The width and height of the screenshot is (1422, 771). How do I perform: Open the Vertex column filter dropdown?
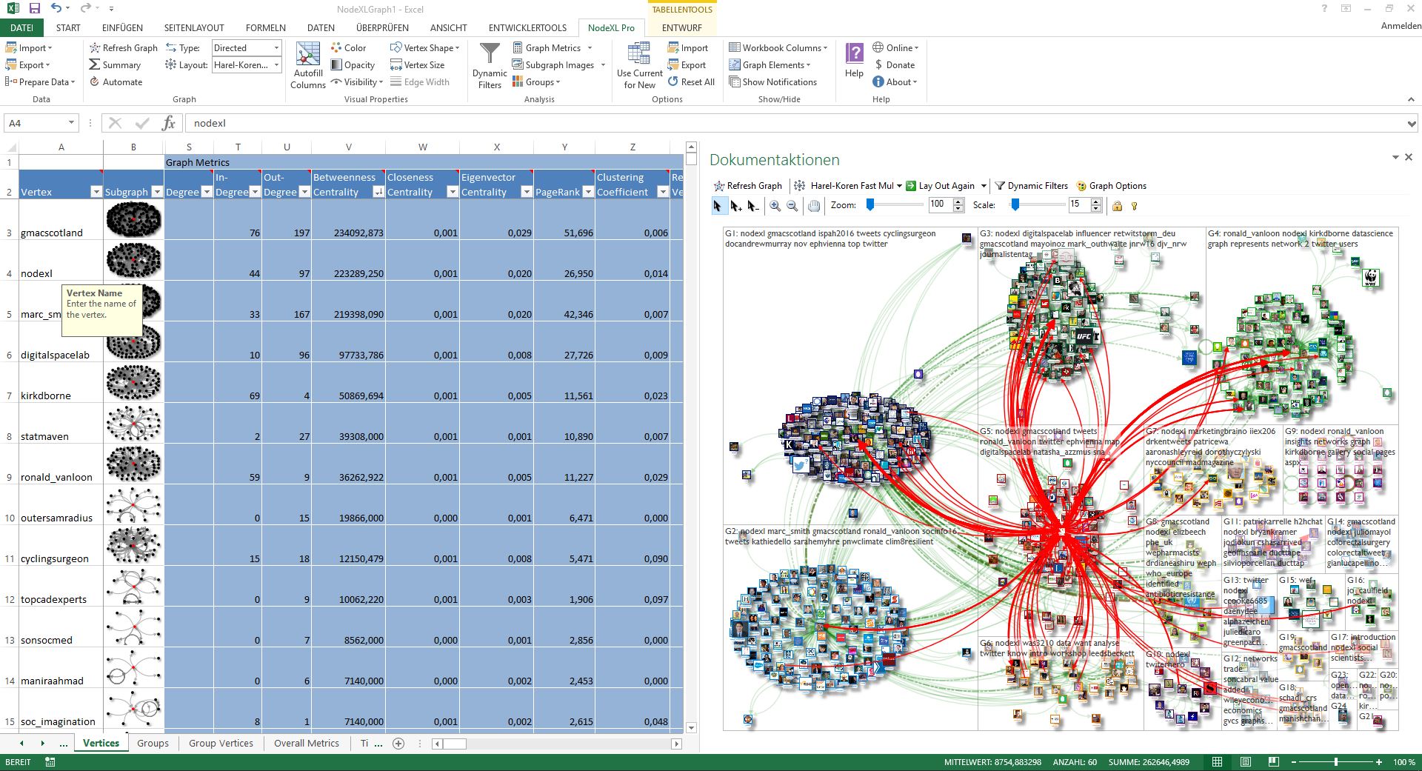(95, 192)
